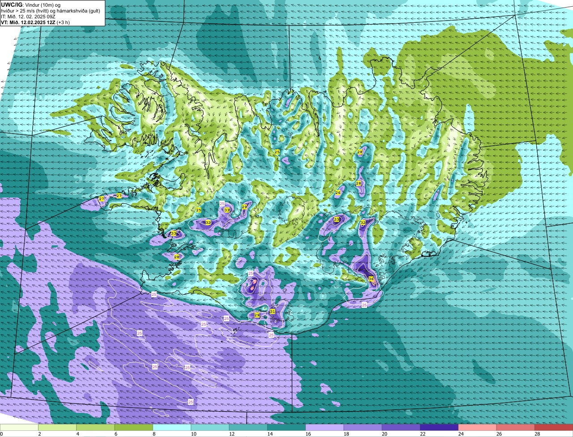The image size is (573, 437).
Task: Click the yellow gust label 31
Action: (x=273, y=311)
